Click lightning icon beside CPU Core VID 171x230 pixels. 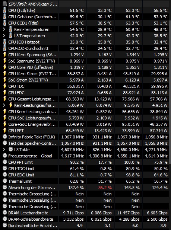click(5, 67)
